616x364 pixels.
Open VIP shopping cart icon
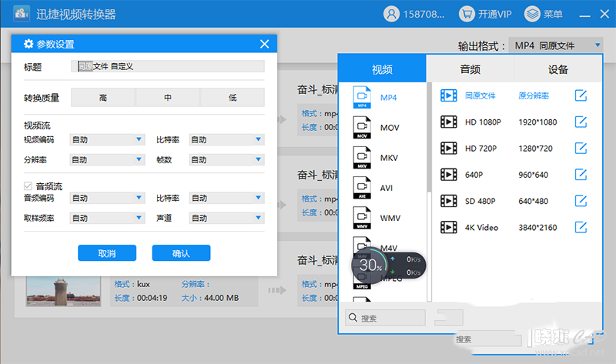[x=467, y=14]
